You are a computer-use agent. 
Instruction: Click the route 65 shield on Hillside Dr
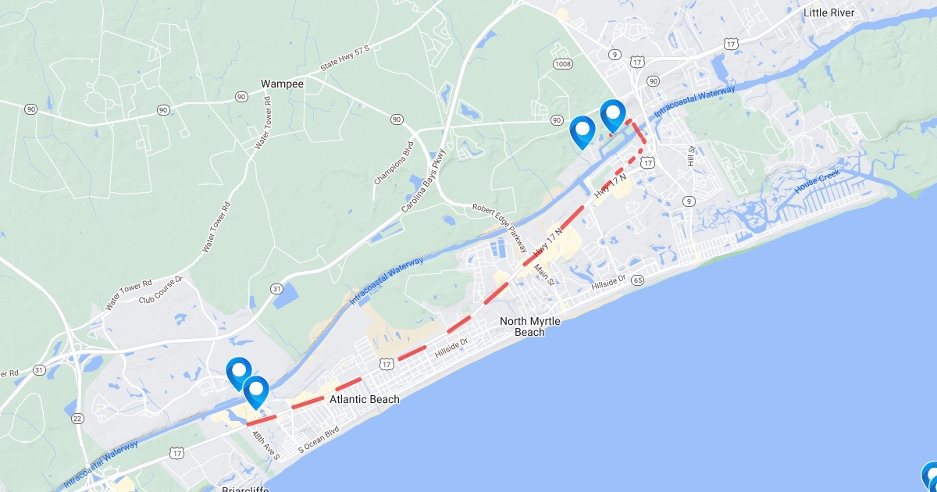pyautogui.click(x=638, y=280)
